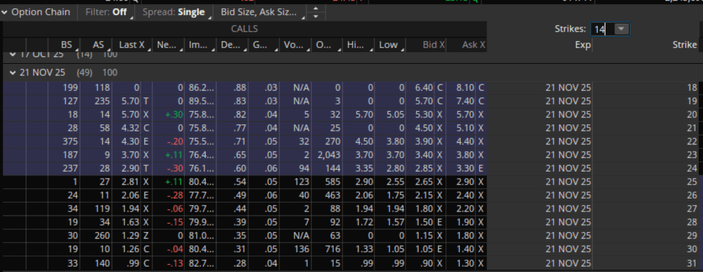Viewport: 703px width, 272px height.
Task: Click the layout up/down stepper arrows
Action: click(316, 12)
